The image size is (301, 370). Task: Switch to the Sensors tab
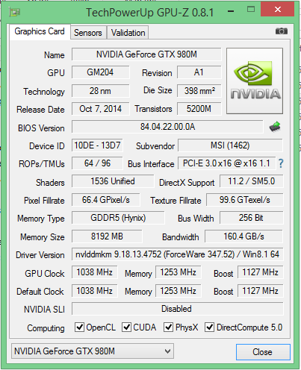click(88, 33)
